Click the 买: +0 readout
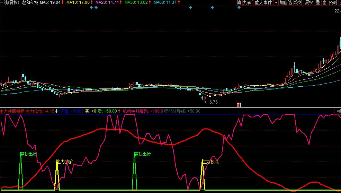The width and height of the screenshot is (341, 193). point(90,111)
